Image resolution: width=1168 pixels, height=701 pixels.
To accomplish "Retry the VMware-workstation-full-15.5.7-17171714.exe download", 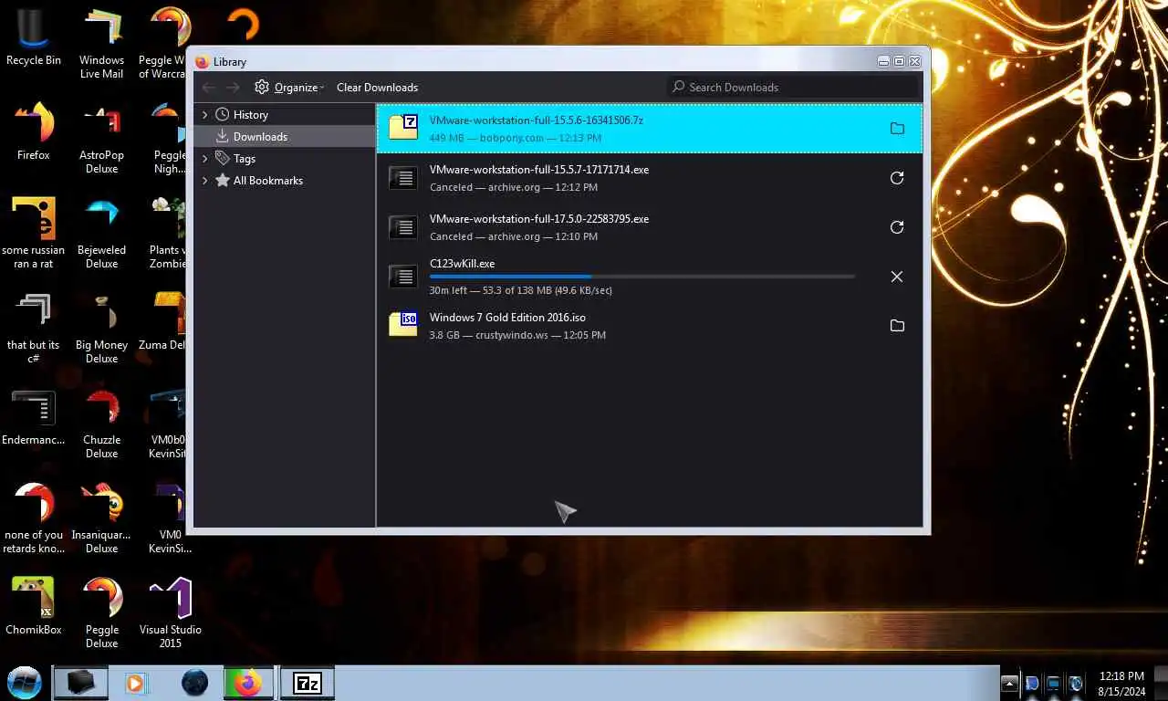I will 897,178.
